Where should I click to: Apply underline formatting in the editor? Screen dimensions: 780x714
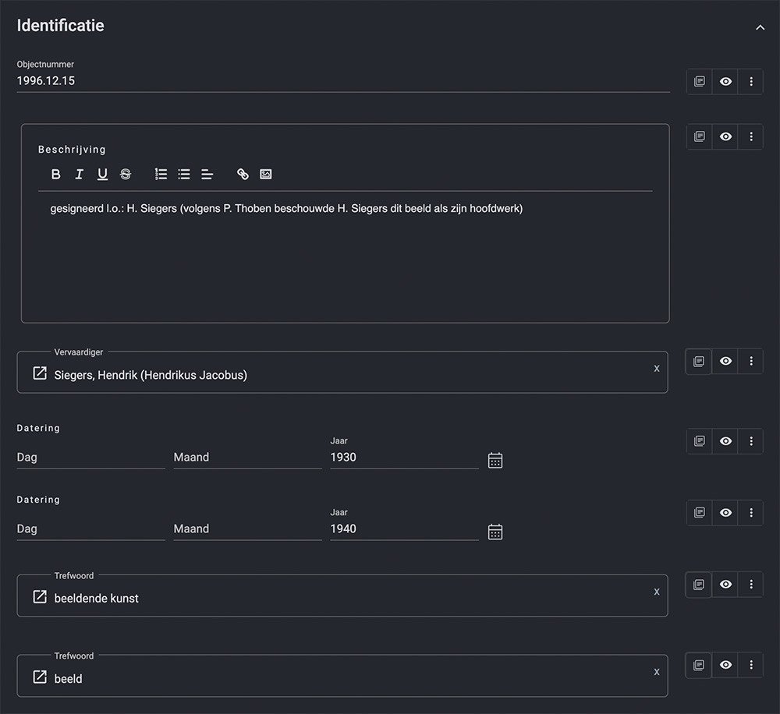[x=102, y=174]
